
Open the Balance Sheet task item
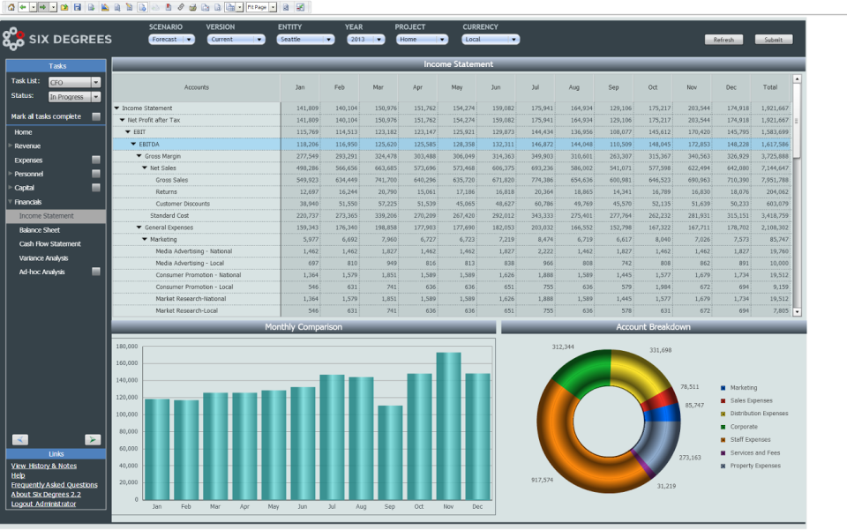(40, 230)
